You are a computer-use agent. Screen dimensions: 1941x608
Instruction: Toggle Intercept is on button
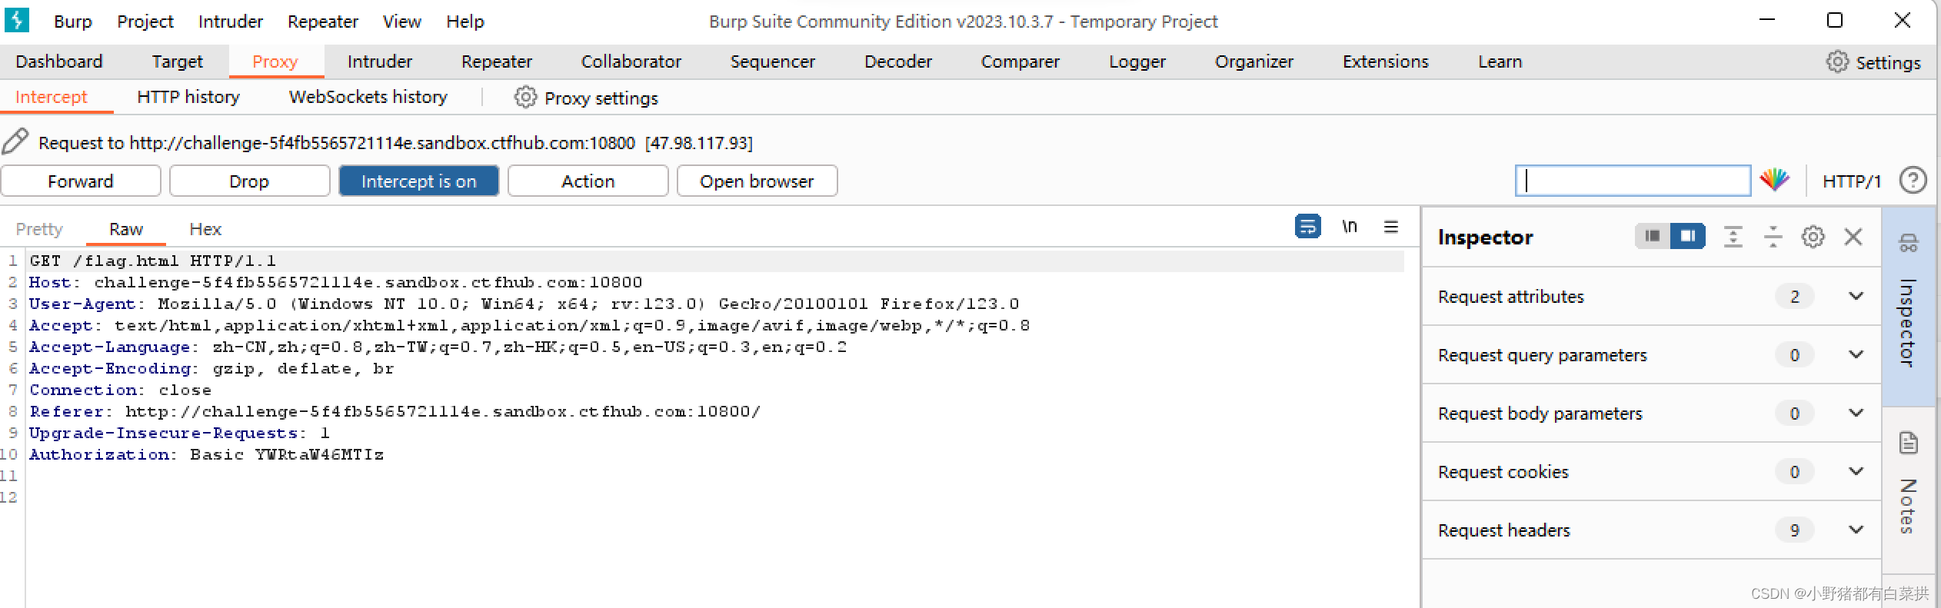[x=418, y=181]
